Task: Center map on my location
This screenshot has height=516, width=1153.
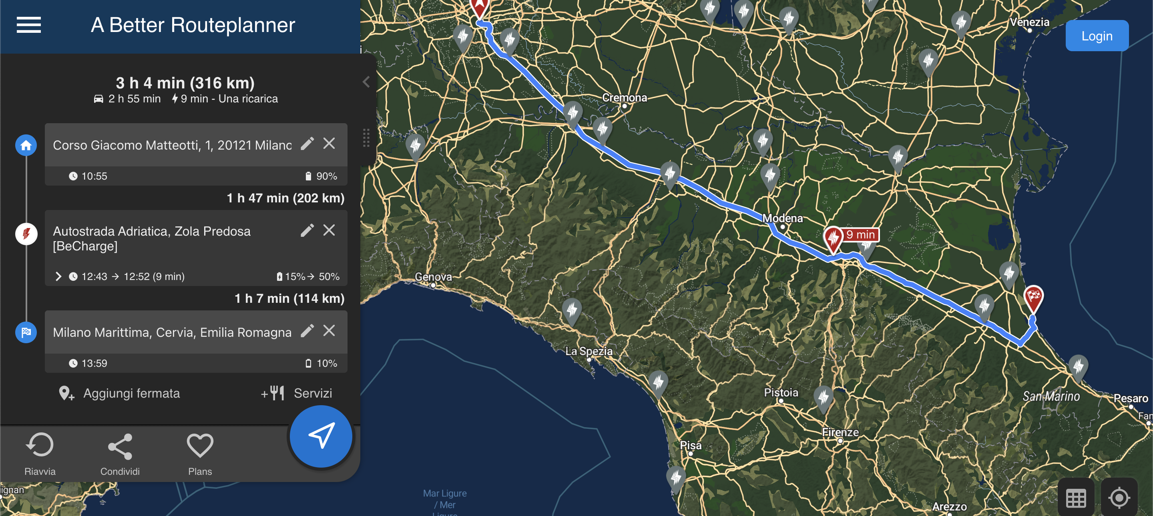Action: pyautogui.click(x=1119, y=498)
